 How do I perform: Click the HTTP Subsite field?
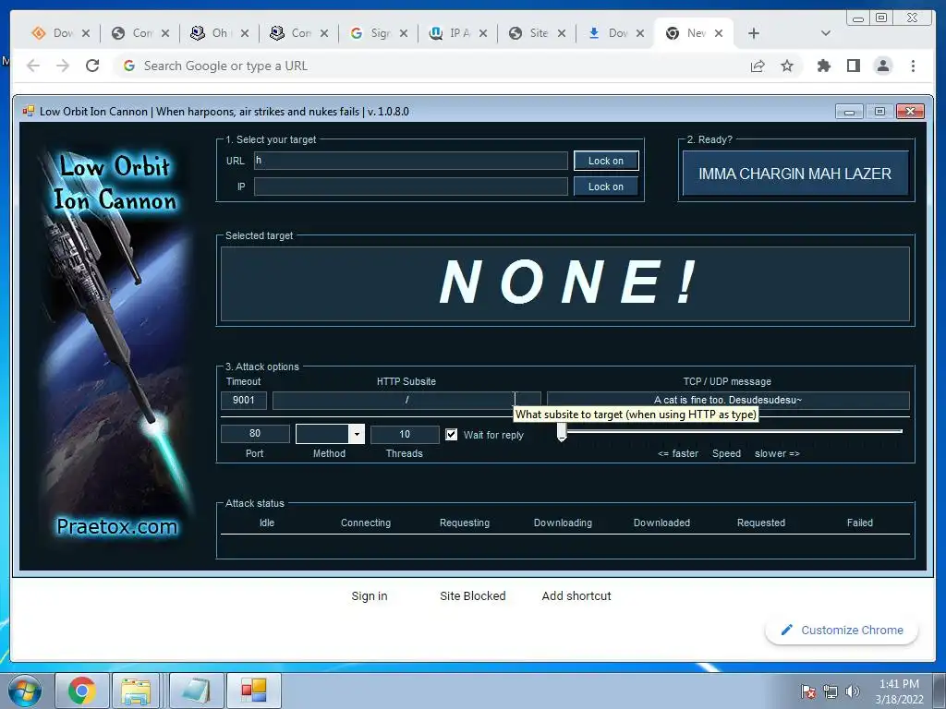point(406,400)
